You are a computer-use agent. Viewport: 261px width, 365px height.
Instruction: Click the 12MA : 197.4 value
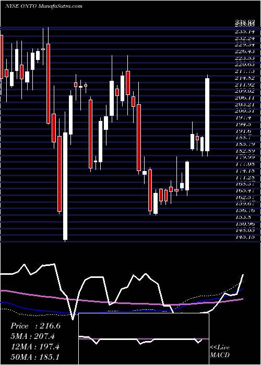click(35, 346)
